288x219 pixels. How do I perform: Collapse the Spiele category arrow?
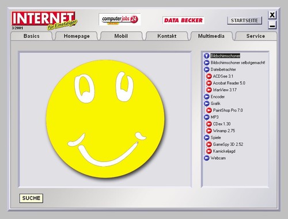207,137
